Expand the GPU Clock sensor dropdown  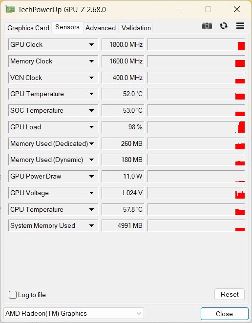[91, 44]
